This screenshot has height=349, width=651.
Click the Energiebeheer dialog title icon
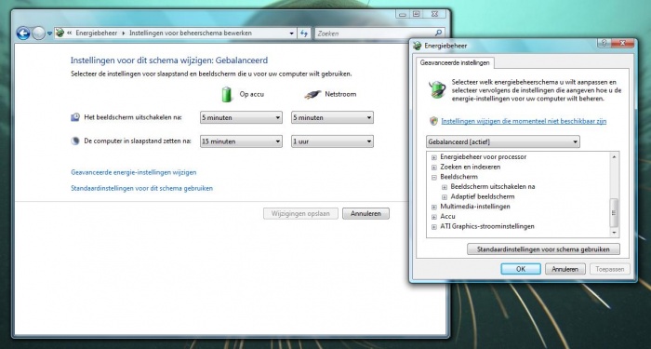coord(418,46)
